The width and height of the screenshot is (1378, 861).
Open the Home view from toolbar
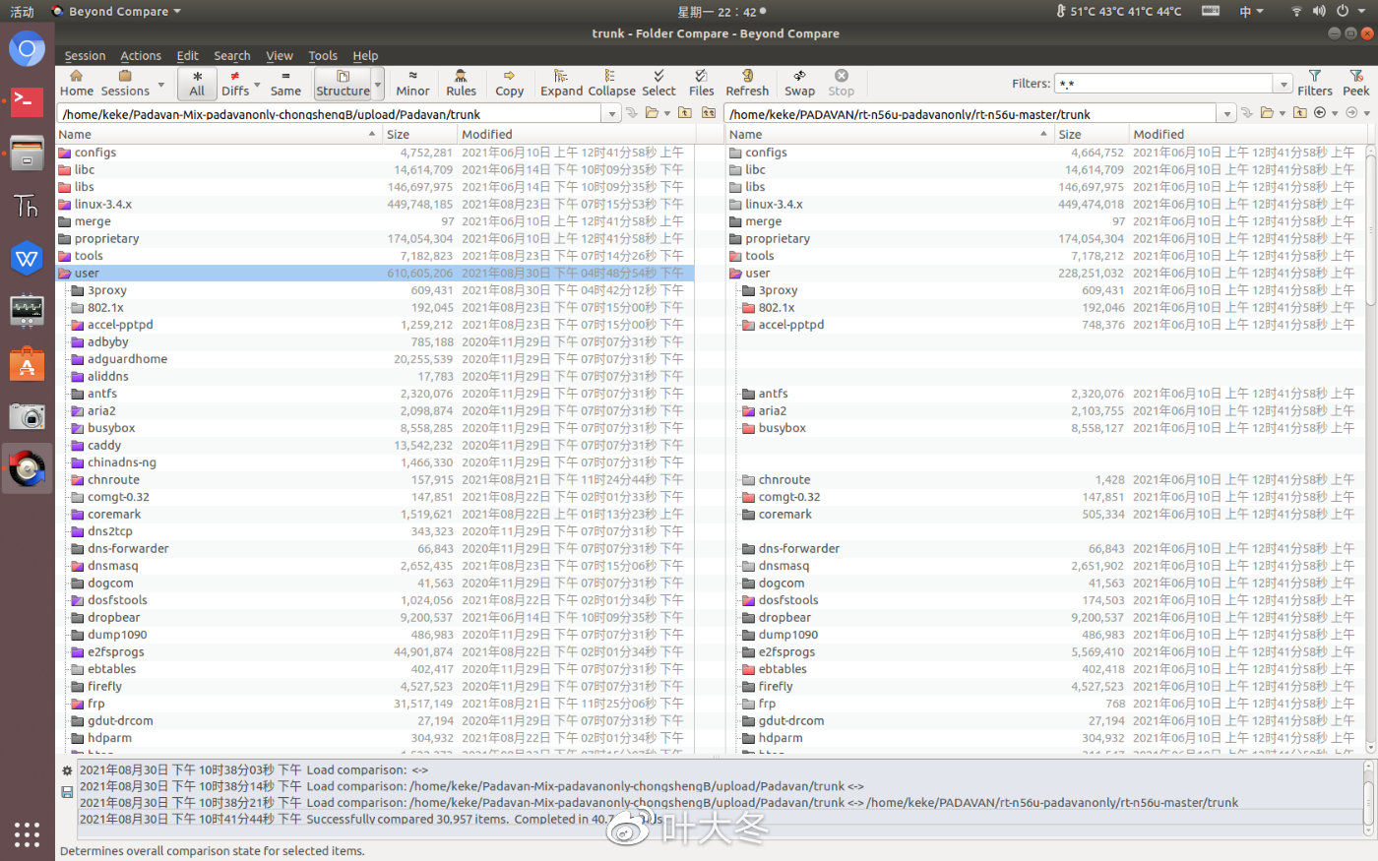click(76, 83)
